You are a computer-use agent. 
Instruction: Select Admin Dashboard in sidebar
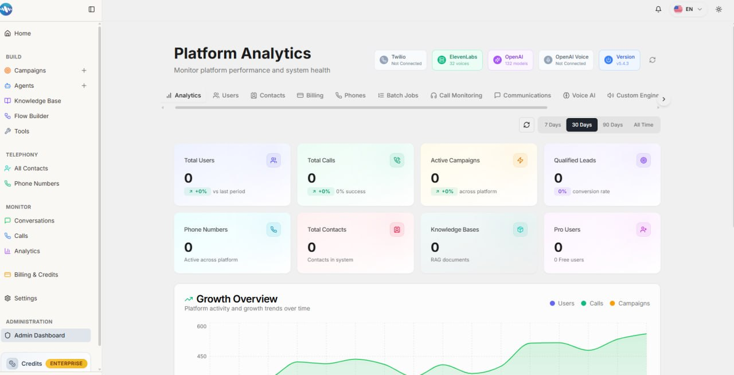point(46,335)
